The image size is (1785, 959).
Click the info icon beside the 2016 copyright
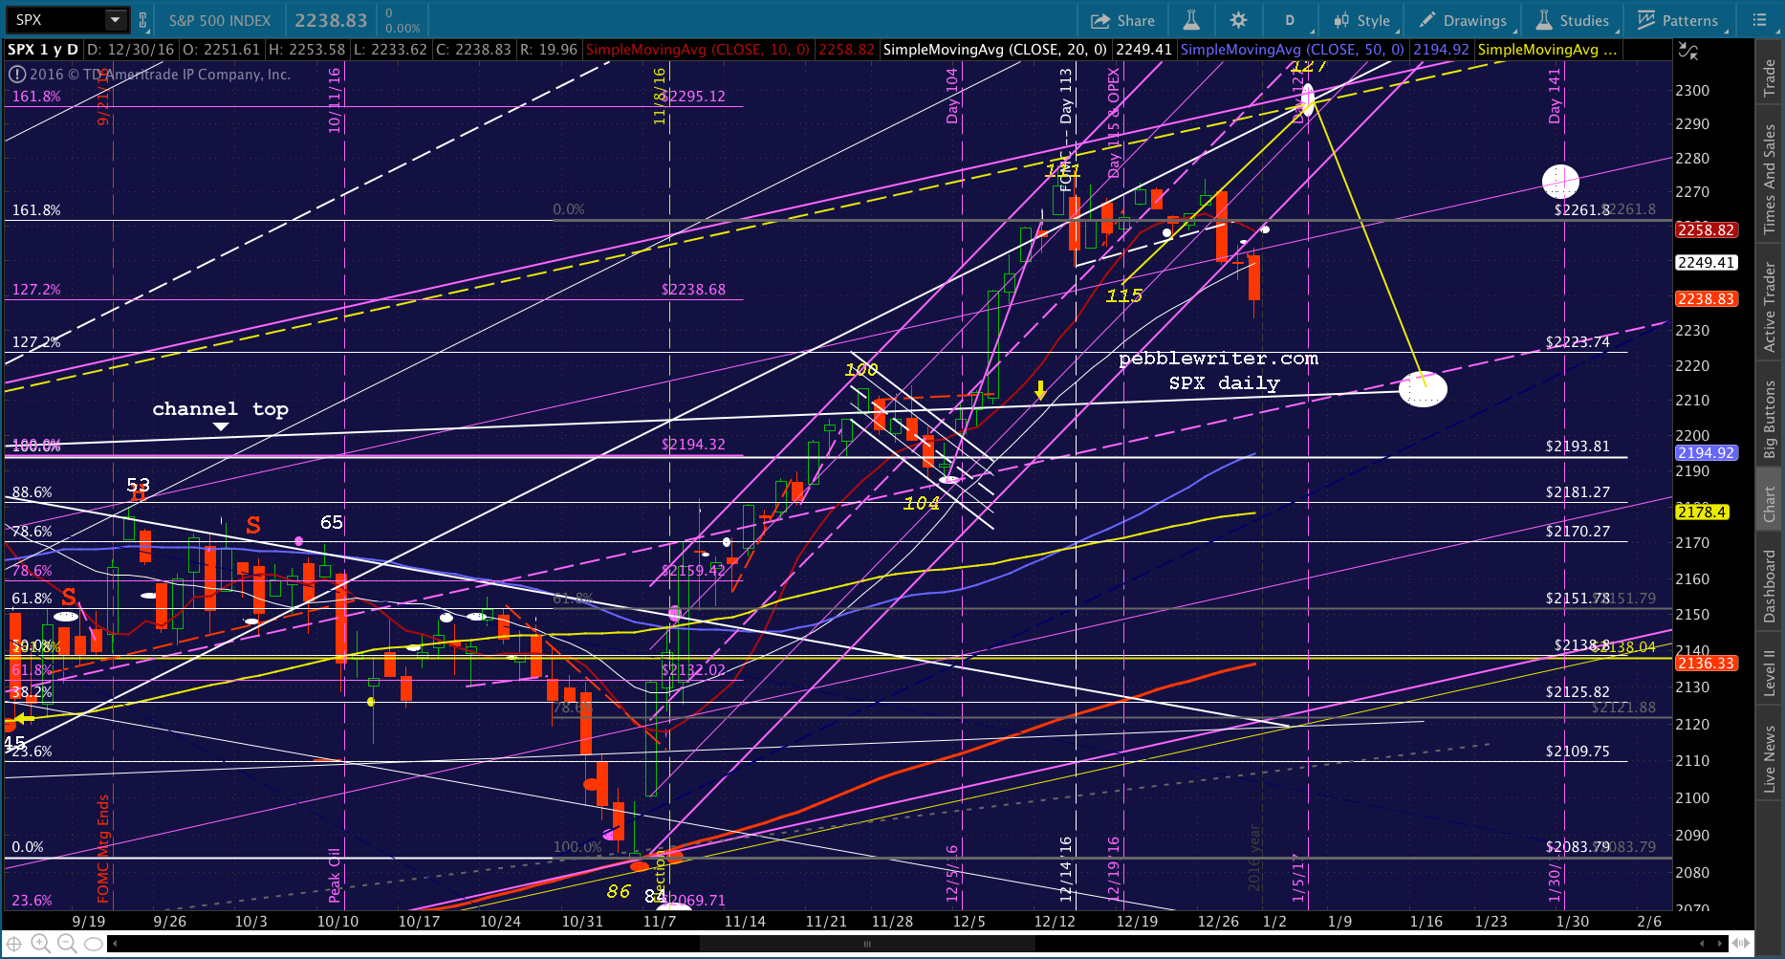tap(16, 75)
